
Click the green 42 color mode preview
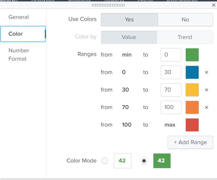(x=162, y=161)
